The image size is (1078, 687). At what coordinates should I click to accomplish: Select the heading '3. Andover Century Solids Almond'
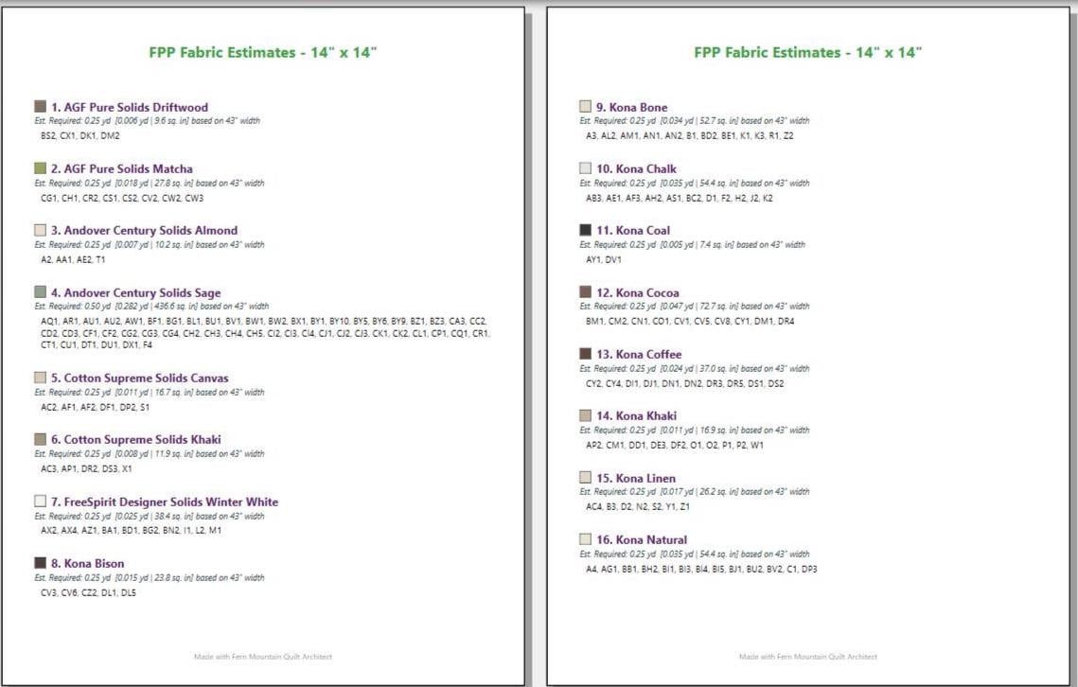pyautogui.click(x=145, y=230)
